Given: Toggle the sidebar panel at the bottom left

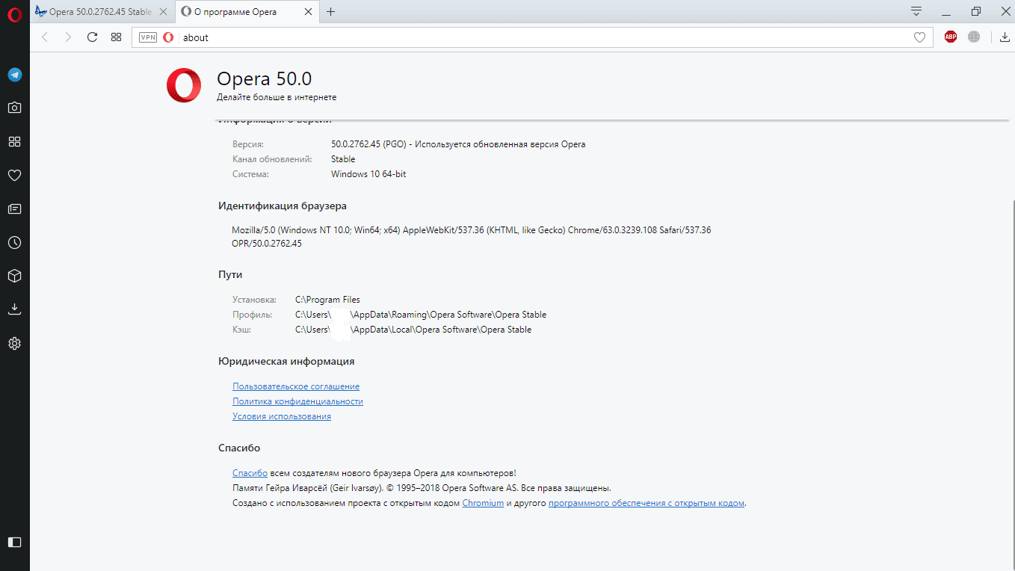Looking at the screenshot, I should click(x=14, y=542).
